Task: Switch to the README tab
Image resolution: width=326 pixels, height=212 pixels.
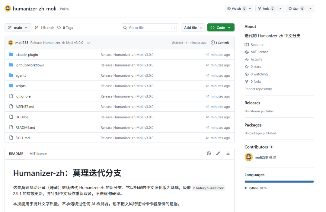Action: 16,154
